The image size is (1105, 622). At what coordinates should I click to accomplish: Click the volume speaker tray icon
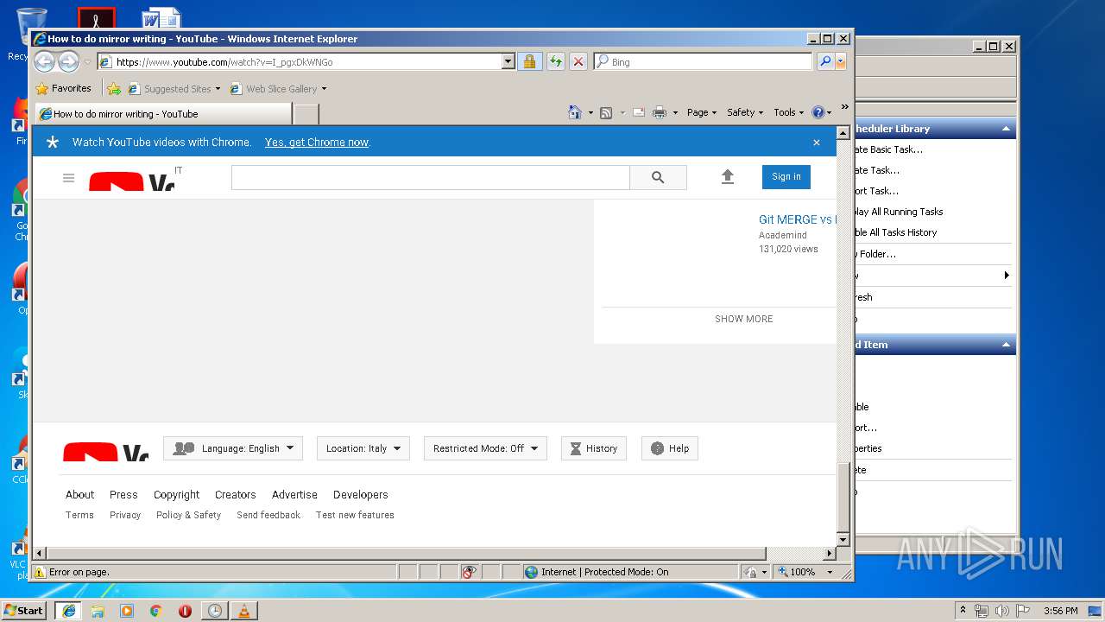(1001, 611)
